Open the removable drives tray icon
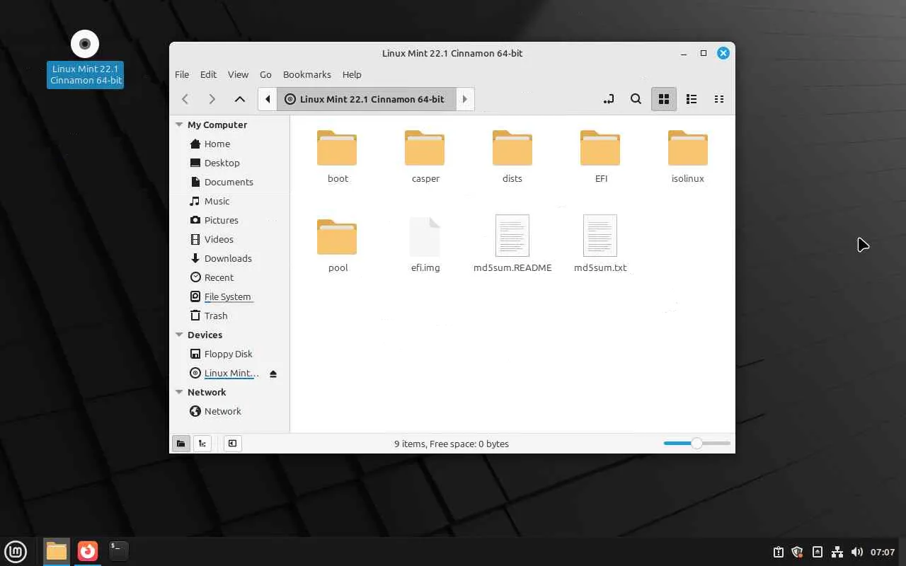 click(817, 552)
